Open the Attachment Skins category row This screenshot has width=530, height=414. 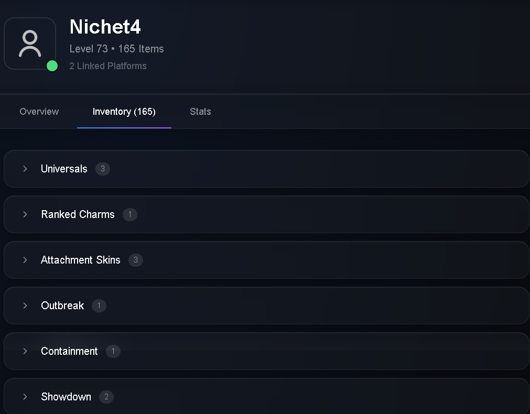[x=266, y=260]
